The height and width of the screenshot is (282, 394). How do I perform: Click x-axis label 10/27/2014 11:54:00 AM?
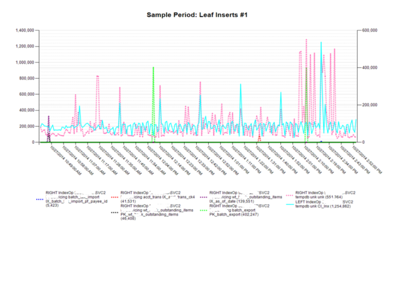151,159
